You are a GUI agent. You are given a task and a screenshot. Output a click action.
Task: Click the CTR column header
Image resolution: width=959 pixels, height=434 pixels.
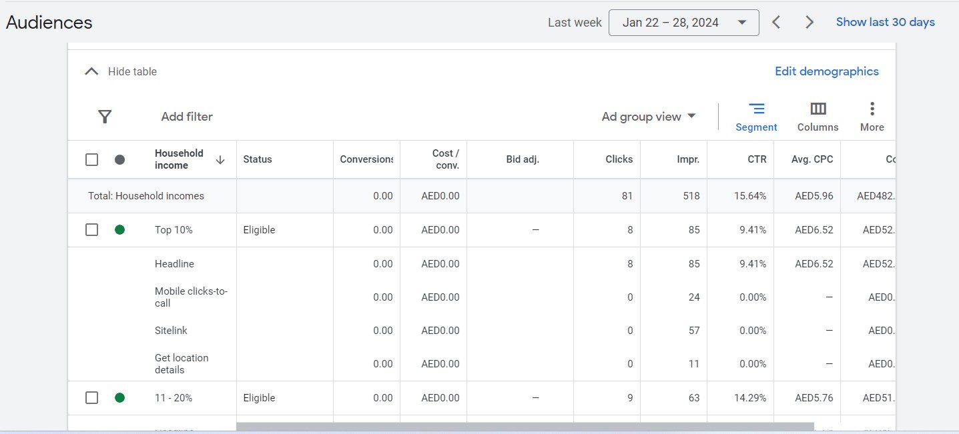[757, 159]
